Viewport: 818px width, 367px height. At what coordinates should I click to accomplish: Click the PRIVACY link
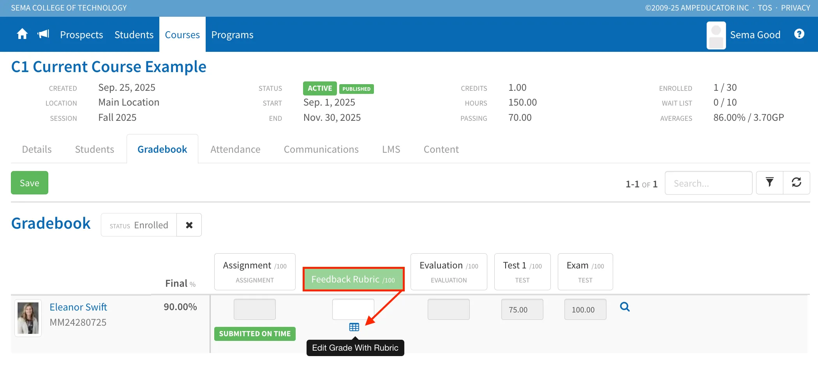pyautogui.click(x=795, y=8)
